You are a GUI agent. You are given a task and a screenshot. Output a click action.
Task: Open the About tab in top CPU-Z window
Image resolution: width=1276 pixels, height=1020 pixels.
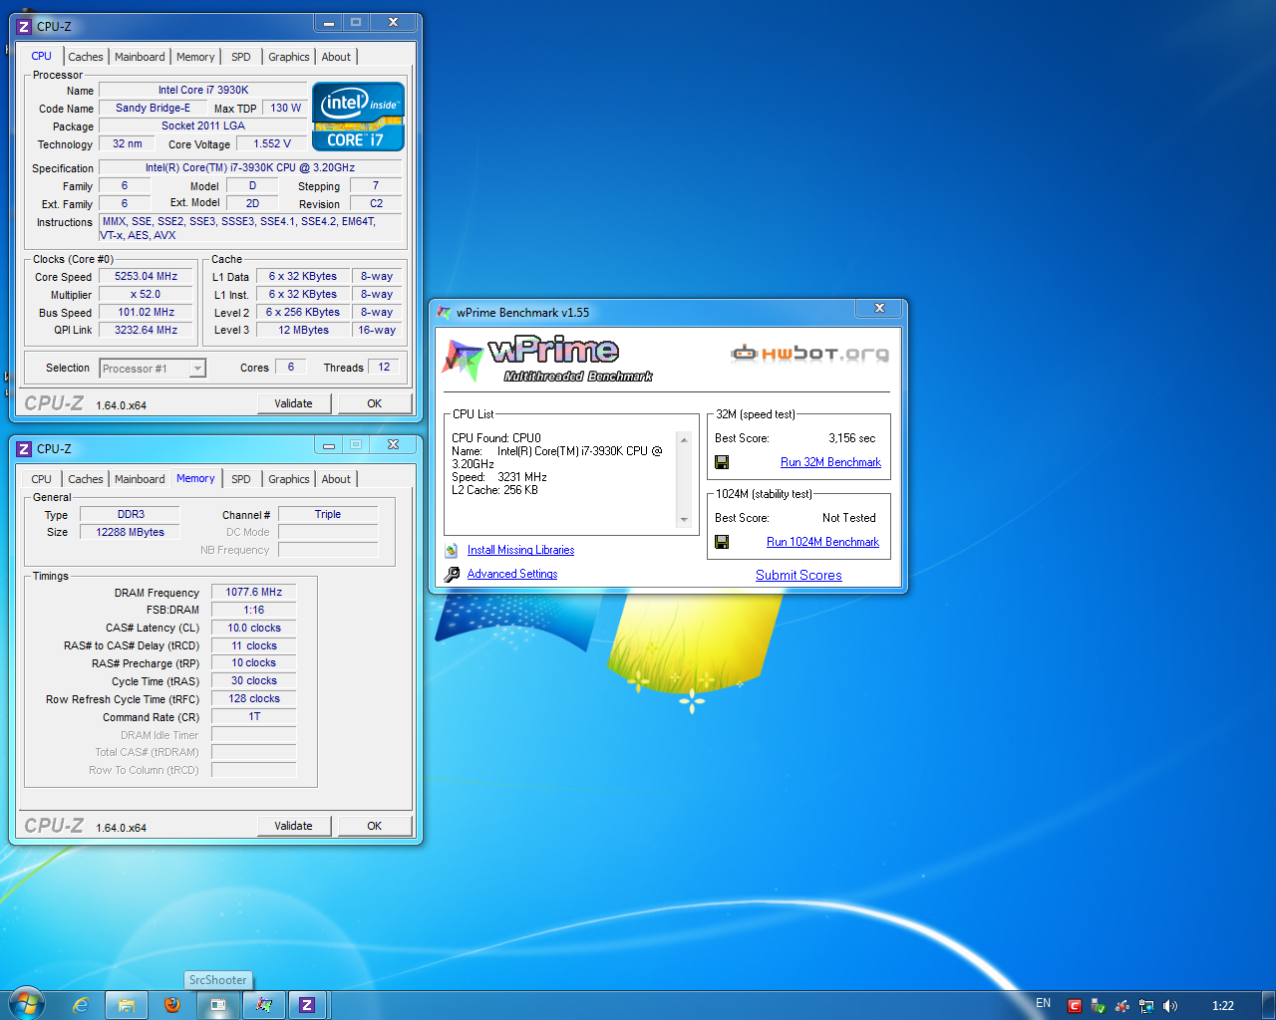(x=336, y=57)
